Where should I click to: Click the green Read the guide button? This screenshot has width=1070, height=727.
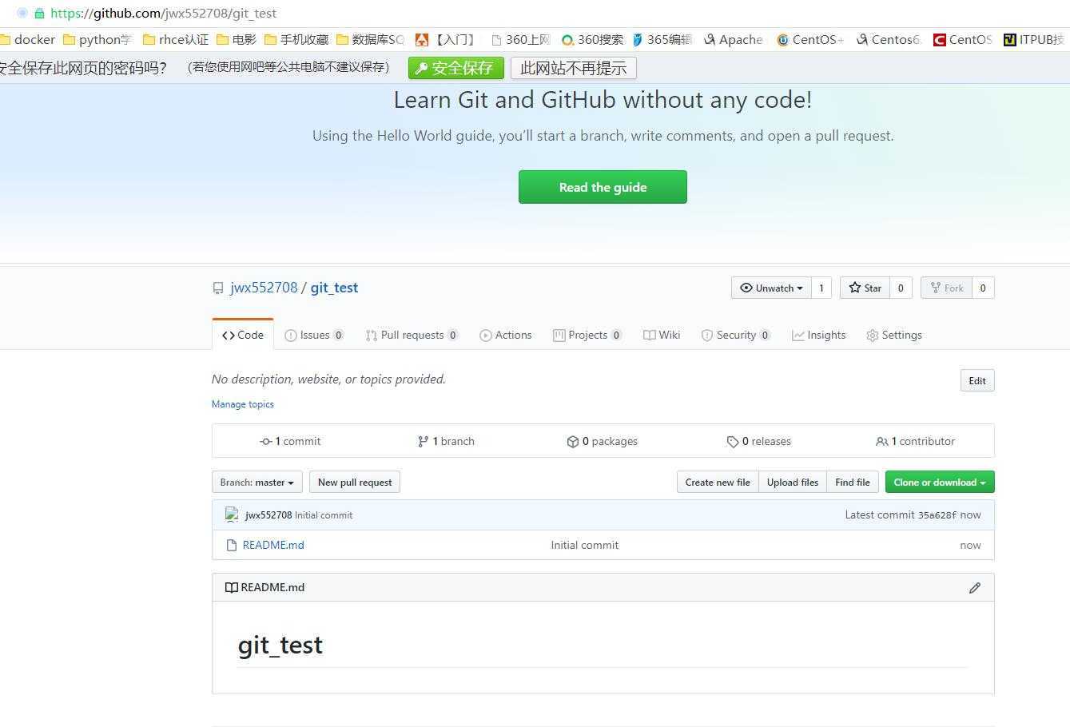pos(603,187)
